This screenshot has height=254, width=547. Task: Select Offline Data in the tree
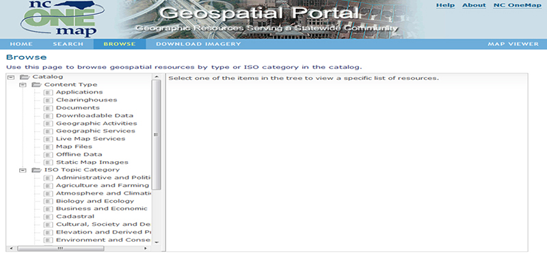pyautogui.click(x=79, y=154)
